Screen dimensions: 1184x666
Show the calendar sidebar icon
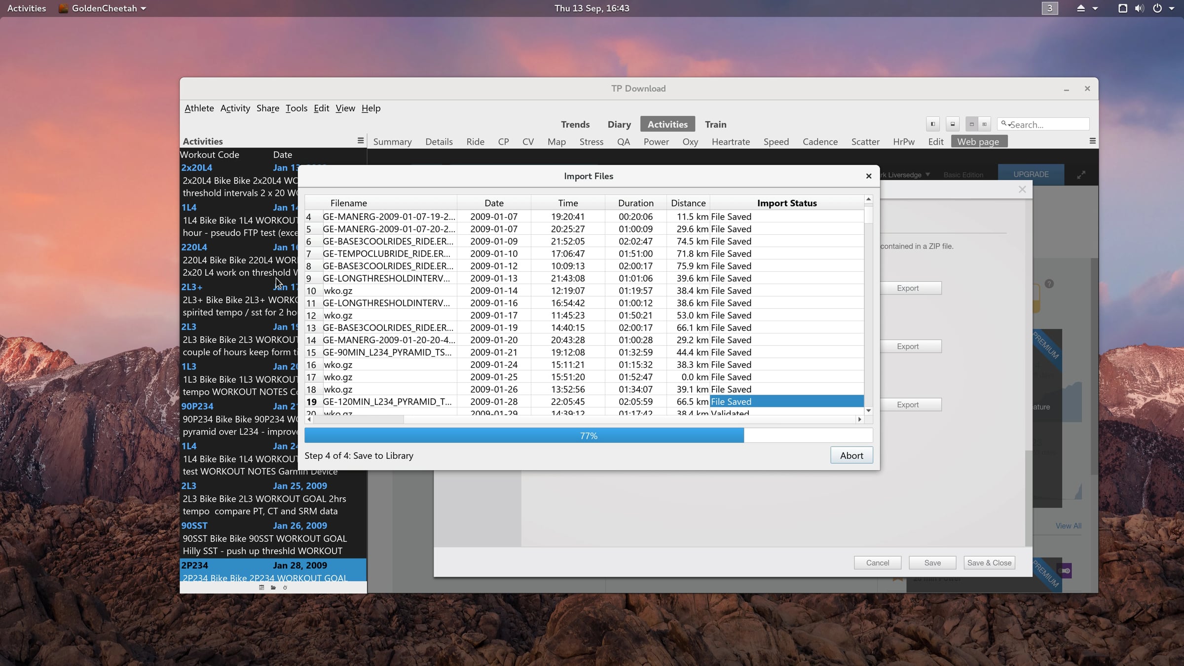(x=261, y=587)
